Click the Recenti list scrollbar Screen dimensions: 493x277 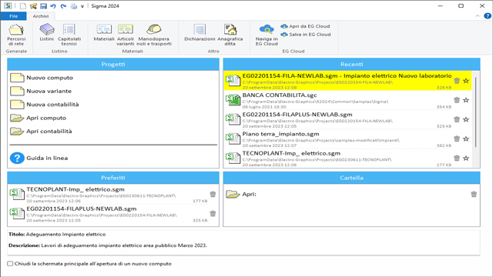476,113
